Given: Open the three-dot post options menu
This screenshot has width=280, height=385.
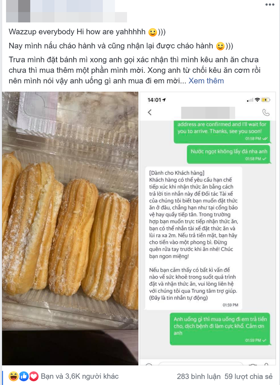Looking at the screenshot, I should pos(270,5).
